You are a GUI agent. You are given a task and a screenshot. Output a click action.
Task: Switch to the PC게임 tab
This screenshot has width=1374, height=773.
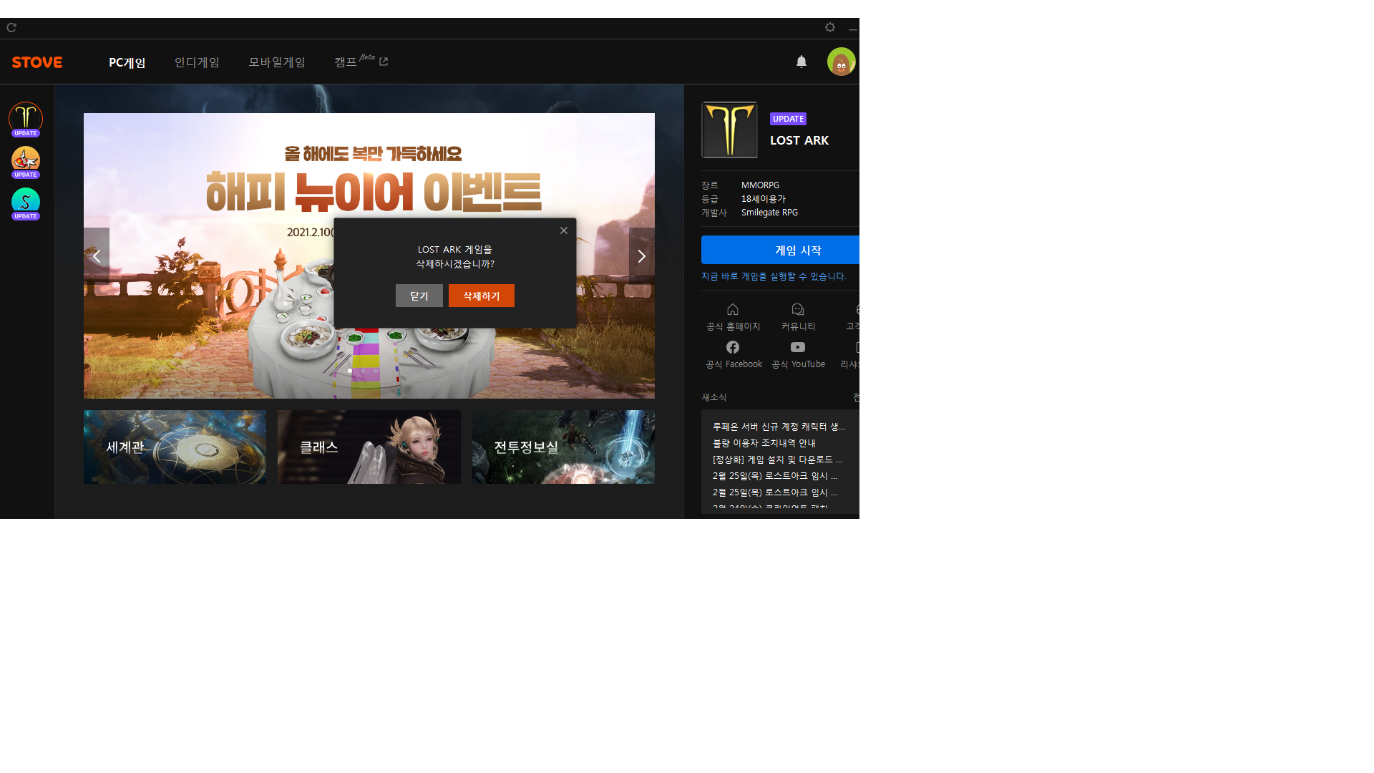[x=127, y=62]
